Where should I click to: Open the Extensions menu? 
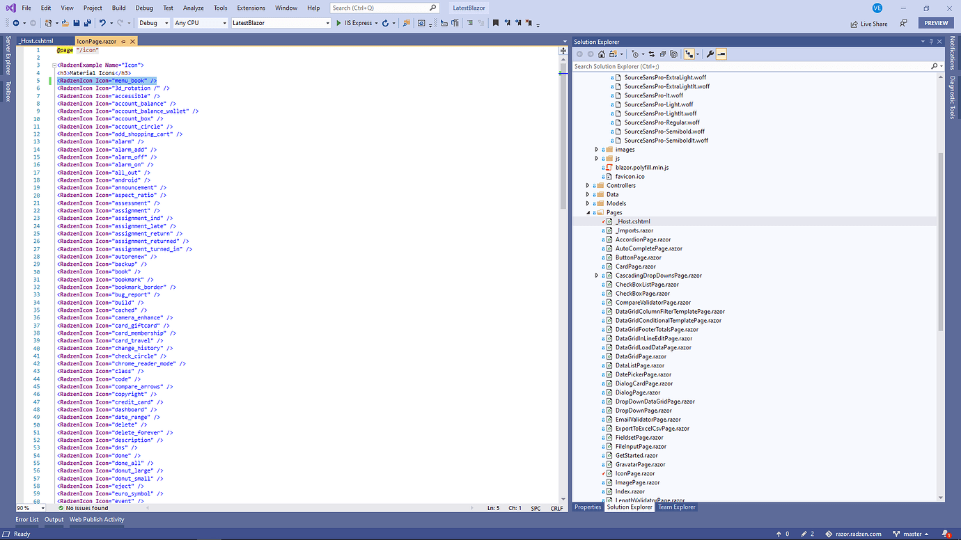point(251,8)
